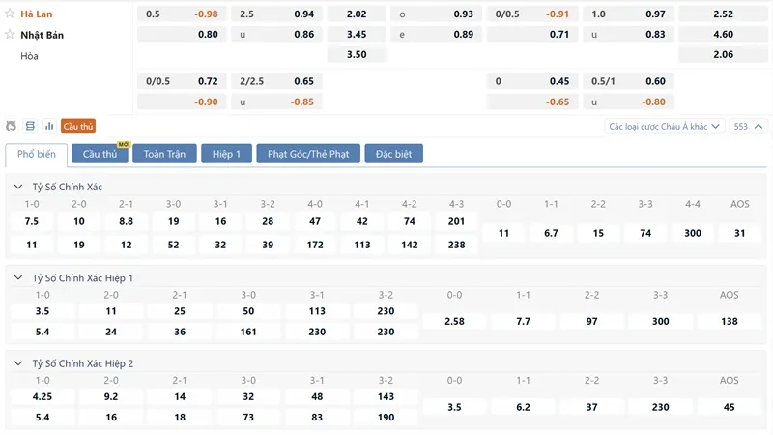
Task: Select 2/2.5 over odds 0.65
Action: [276, 81]
